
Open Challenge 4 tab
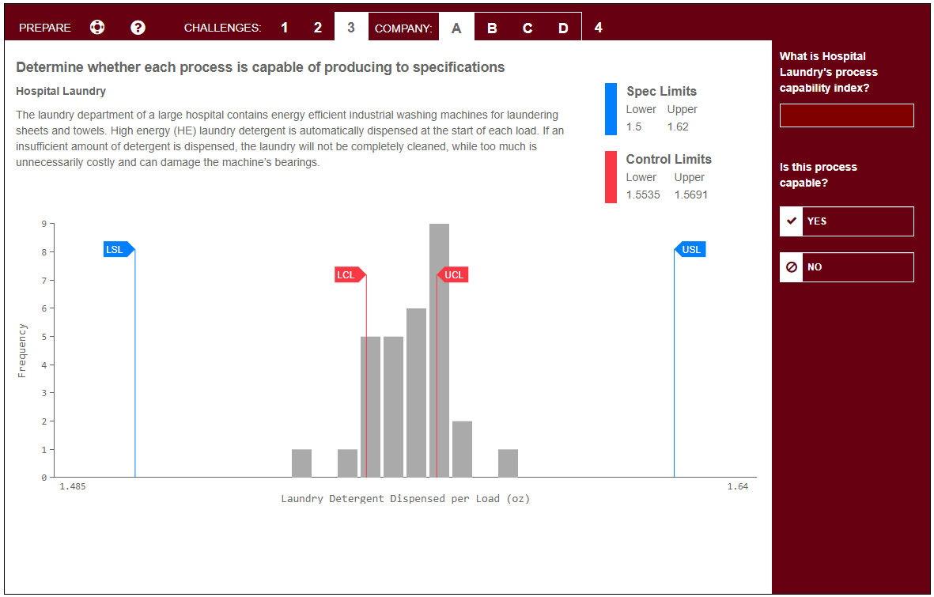(x=598, y=27)
